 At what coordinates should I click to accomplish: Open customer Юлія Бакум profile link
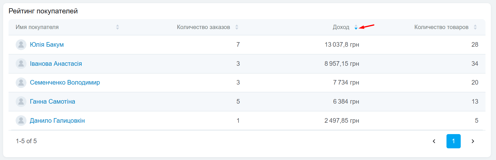click(x=47, y=45)
